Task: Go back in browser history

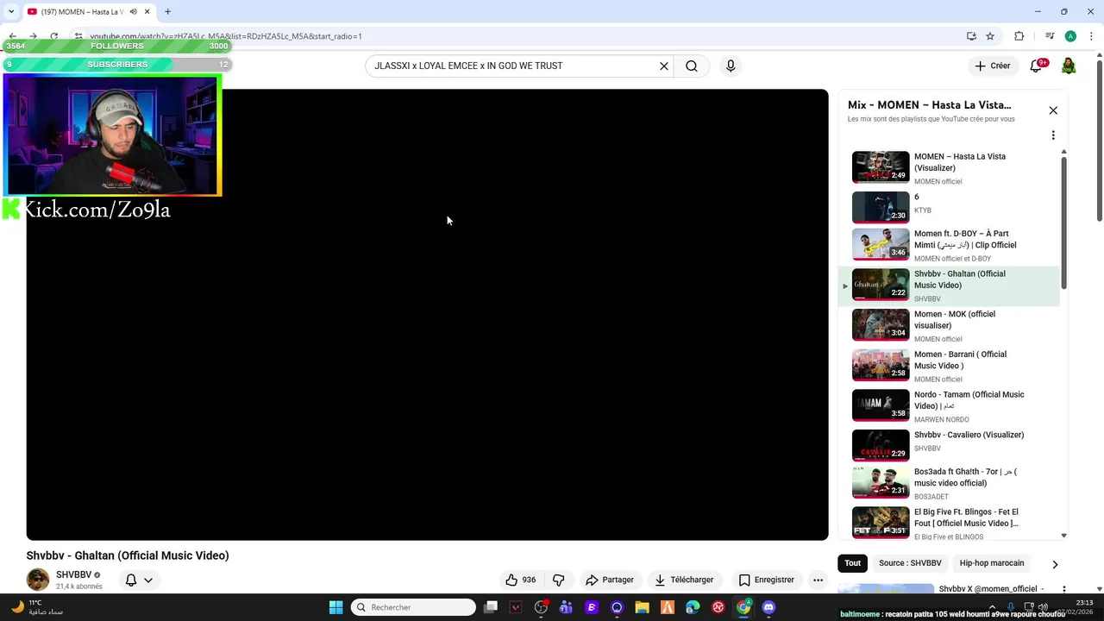Action: pos(12,36)
